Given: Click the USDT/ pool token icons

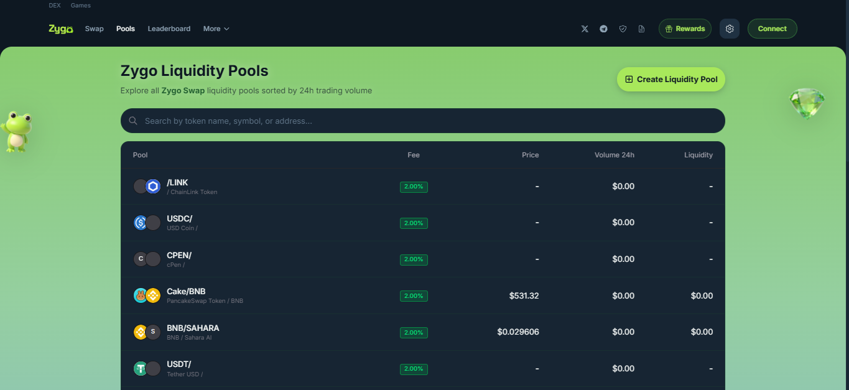Looking at the screenshot, I should [147, 368].
